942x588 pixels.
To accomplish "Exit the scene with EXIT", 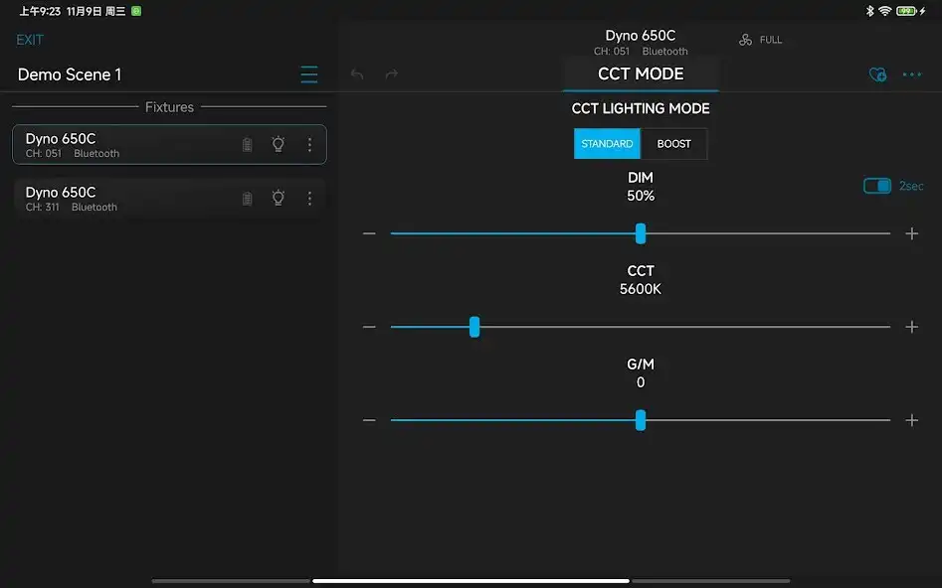I will 30,40.
